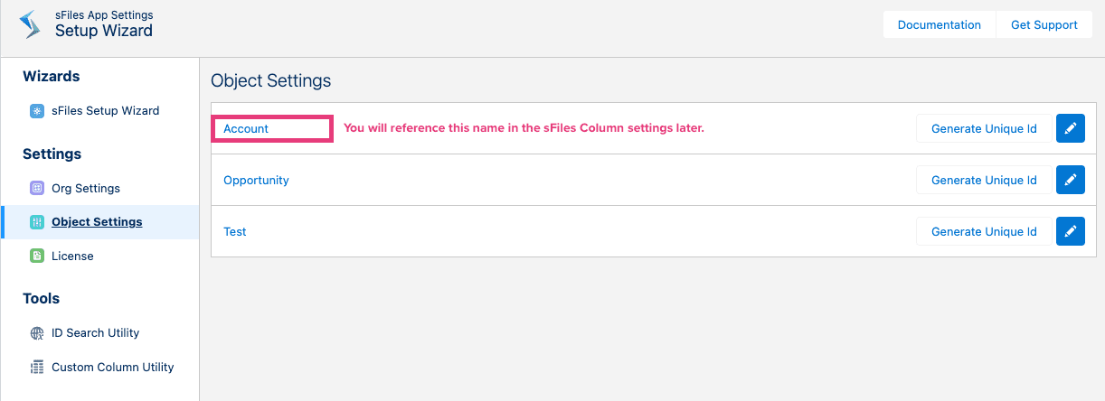Viewport: 1105px width, 401px height.
Task: Edit the Account object with pencil icon
Action: point(1070,128)
